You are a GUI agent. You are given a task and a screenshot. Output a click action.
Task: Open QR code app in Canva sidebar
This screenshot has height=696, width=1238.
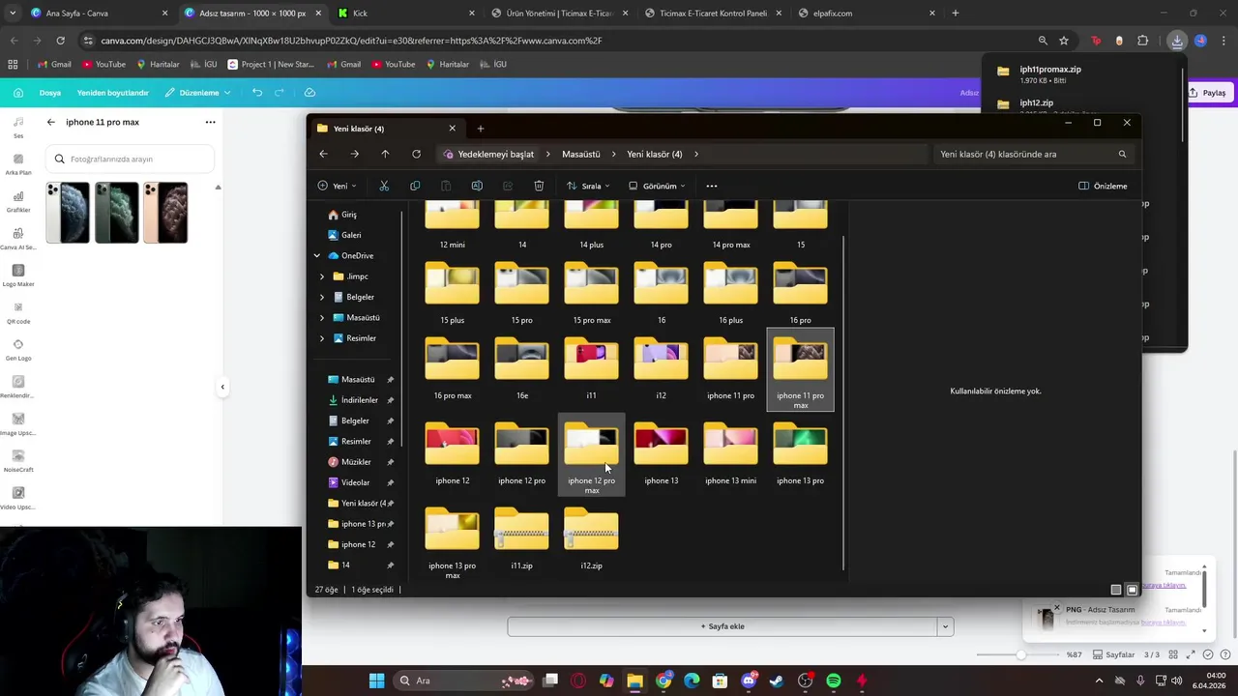tap(18, 312)
